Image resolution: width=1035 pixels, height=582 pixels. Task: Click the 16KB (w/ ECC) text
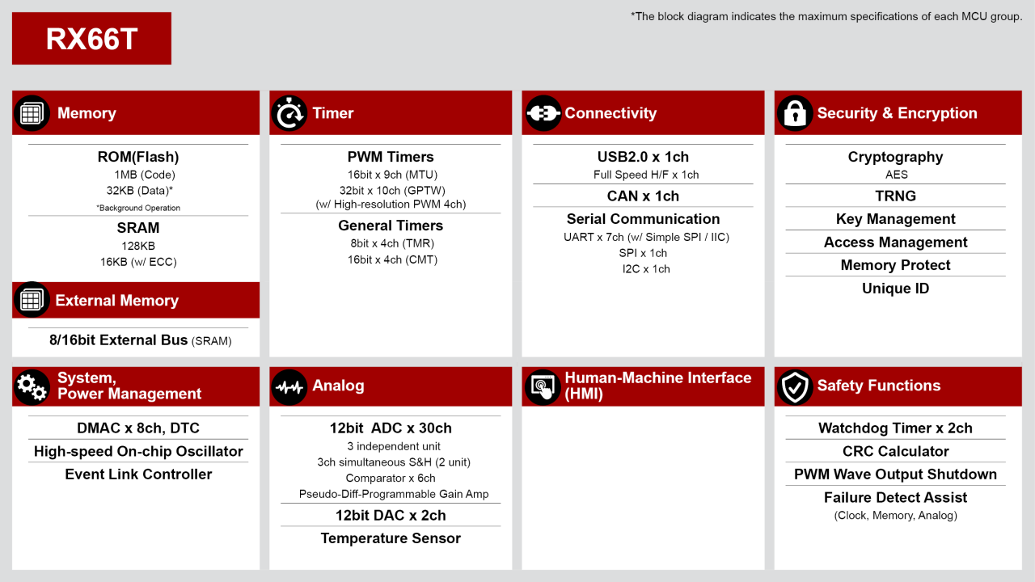138,262
